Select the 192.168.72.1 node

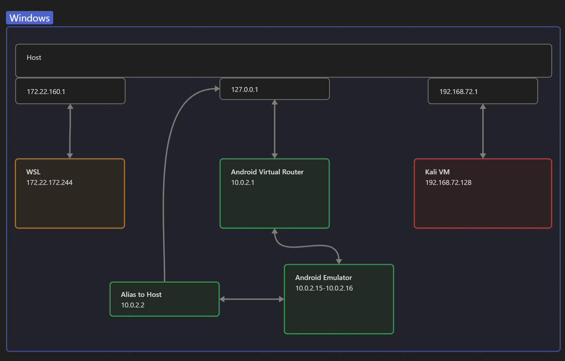pos(483,91)
